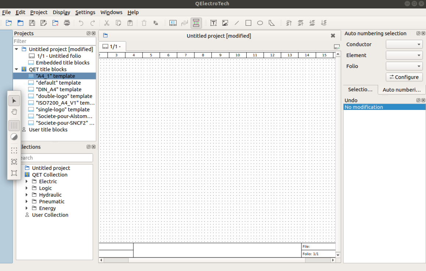Open the Help menu

133,12
